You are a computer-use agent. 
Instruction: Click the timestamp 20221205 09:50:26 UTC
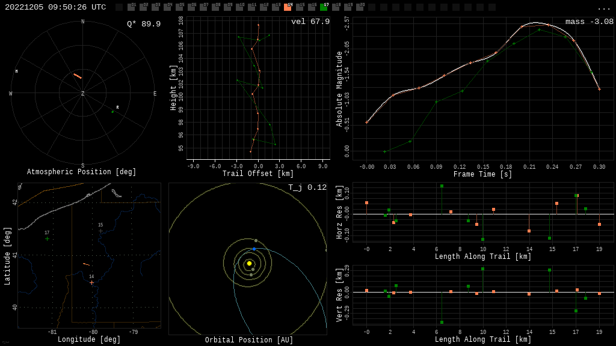click(55, 7)
